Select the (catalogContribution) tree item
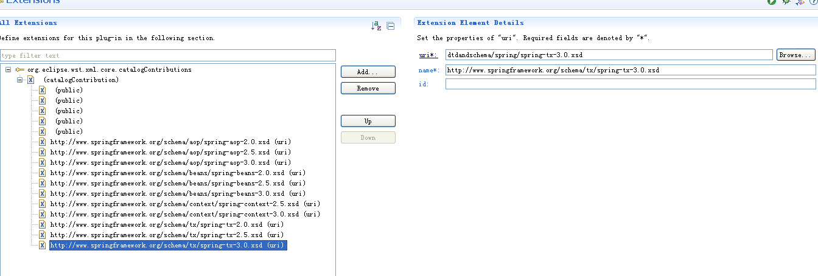The height and width of the screenshot is (276, 818). (81, 80)
